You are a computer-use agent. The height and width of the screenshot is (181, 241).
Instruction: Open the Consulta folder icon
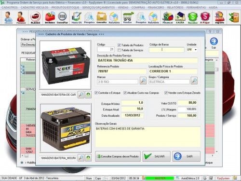[x=102, y=18]
